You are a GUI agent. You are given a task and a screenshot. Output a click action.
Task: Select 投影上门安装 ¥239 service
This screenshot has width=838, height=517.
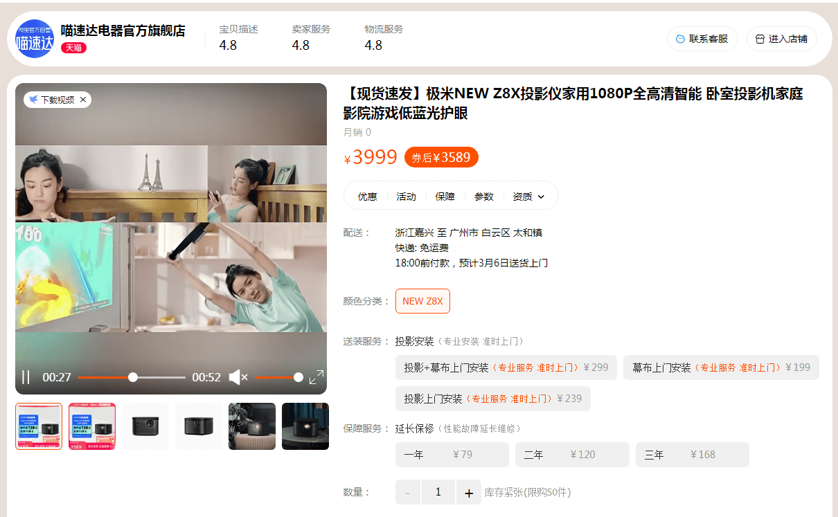tap(493, 399)
